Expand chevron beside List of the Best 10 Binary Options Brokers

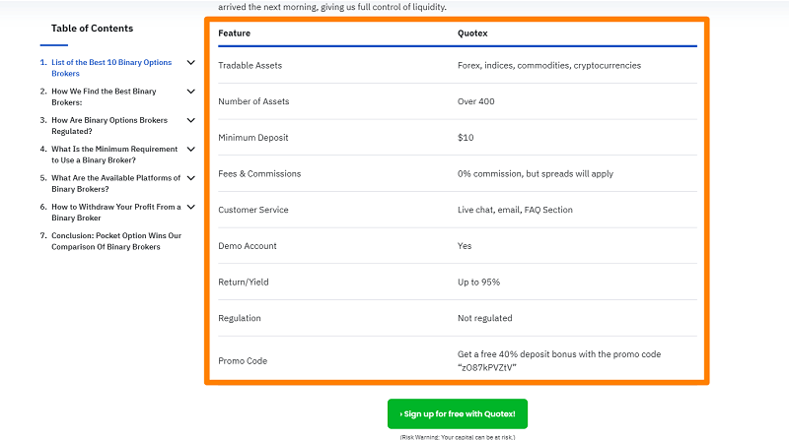(x=190, y=62)
